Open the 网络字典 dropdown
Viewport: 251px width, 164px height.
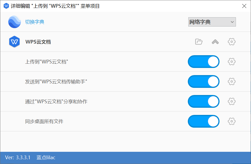(212, 22)
